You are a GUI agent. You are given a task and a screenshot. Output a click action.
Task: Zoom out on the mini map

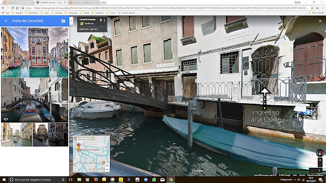pyautogui.click(x=107, y=169)
